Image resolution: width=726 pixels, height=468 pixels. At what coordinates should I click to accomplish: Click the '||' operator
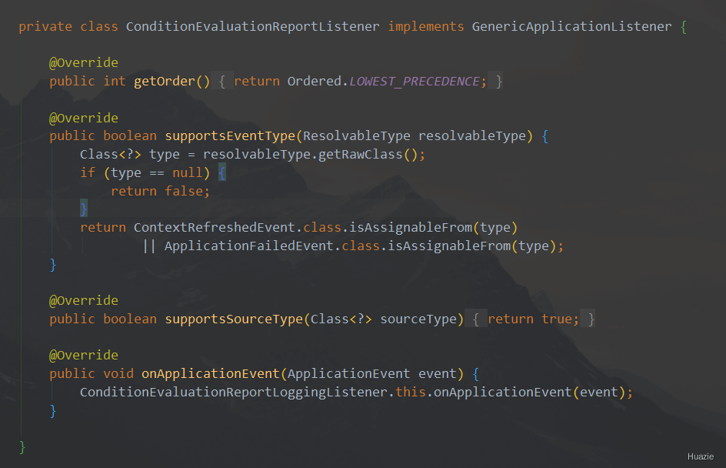click(149, 246)
